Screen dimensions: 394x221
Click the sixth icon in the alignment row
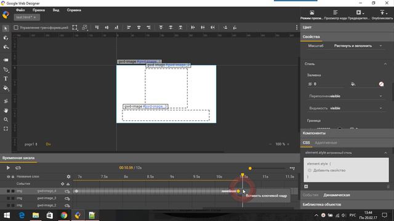pos(148,27)
